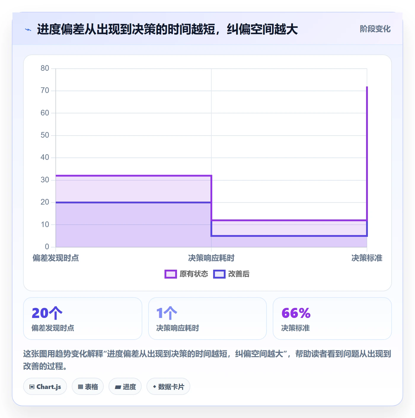Image resolution: width=415 pixels, height=418 pixels.
Task: Select the 表格 tag chip
Action: tap(88, 386)
